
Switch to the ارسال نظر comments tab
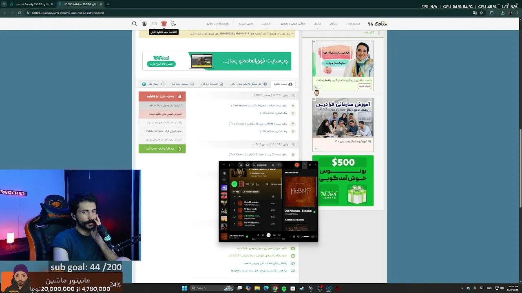point(153,84)
